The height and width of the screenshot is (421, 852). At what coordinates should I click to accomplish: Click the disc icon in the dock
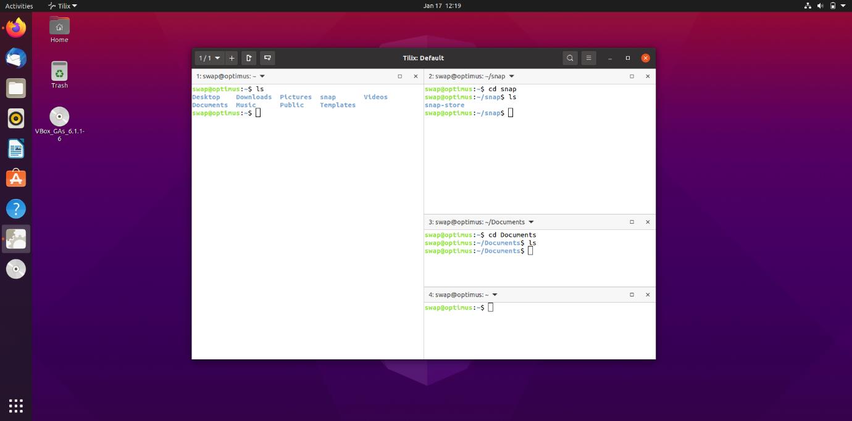[x=16, y=269]
